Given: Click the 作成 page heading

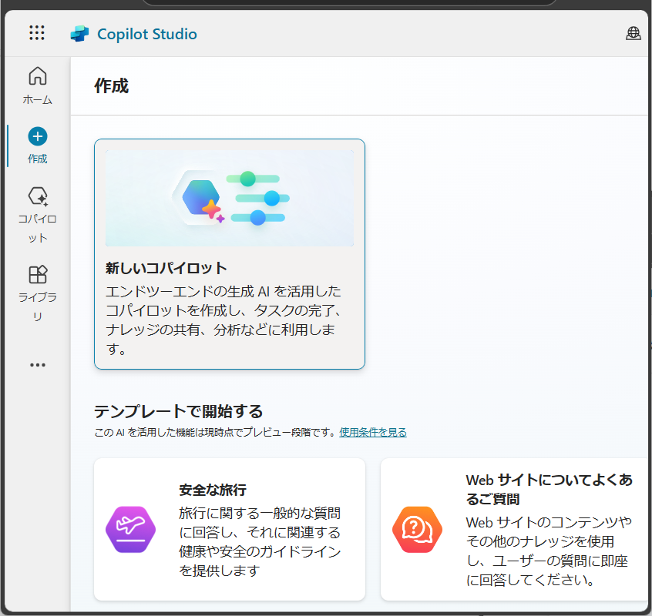Looking at the screenshot, I should 112,86.
